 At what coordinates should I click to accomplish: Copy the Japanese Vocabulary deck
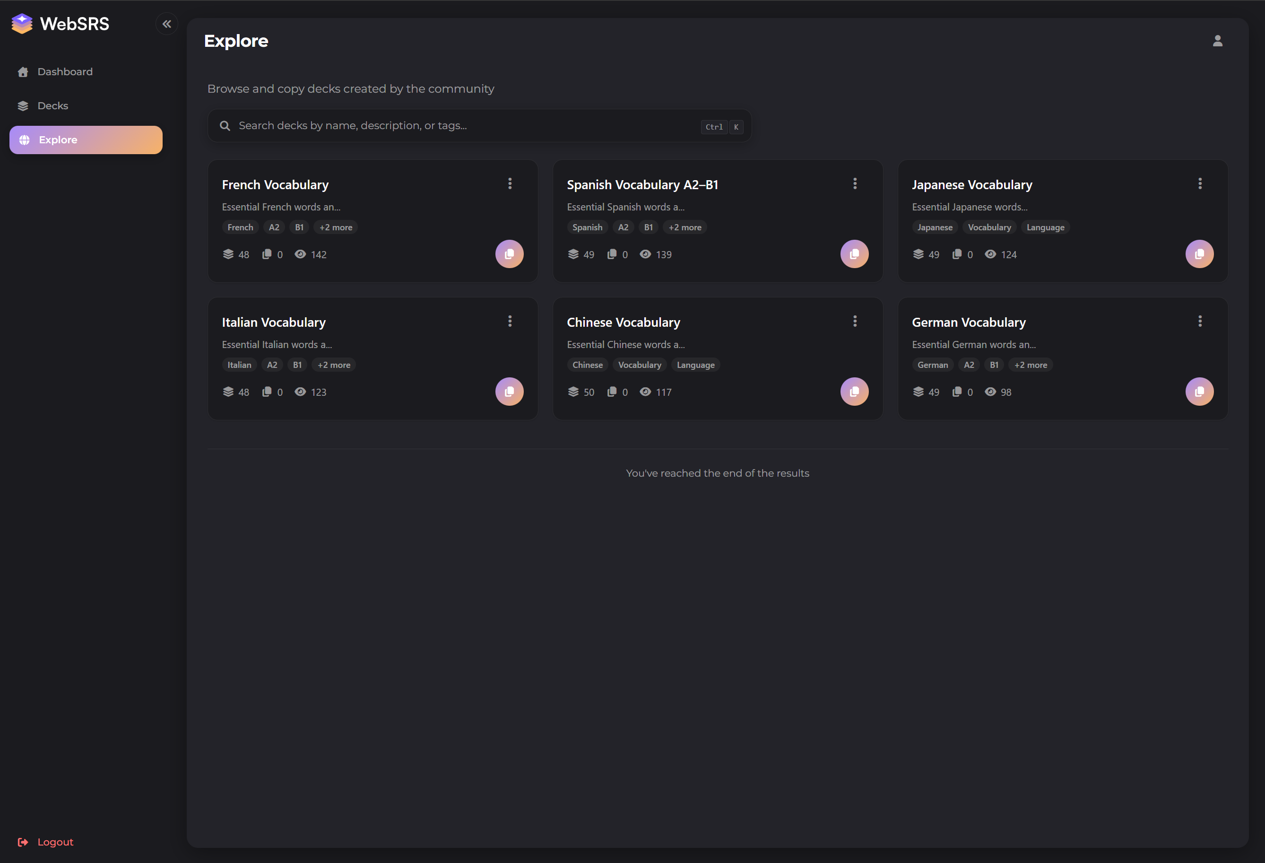tap(1199, 254)
